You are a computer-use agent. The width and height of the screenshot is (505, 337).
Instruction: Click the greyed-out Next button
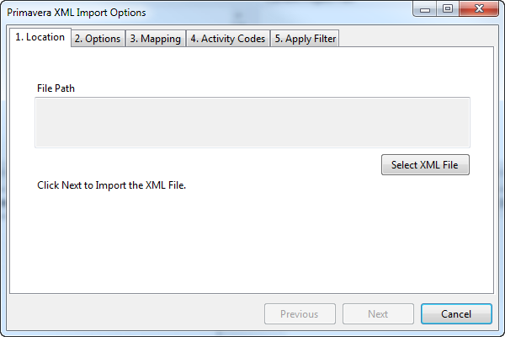(x=378, y=313)
